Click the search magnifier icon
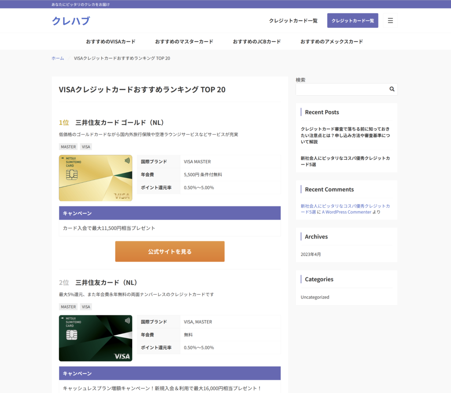The height and width of the screenshot is (393, 451). pos(392,89)
